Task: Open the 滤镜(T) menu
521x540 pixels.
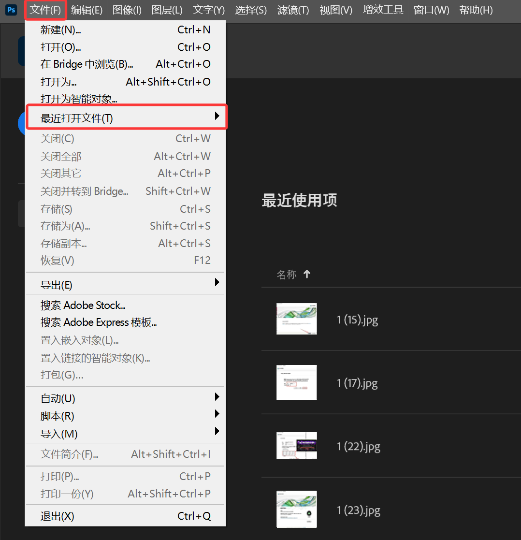Action: pos(293,10)
